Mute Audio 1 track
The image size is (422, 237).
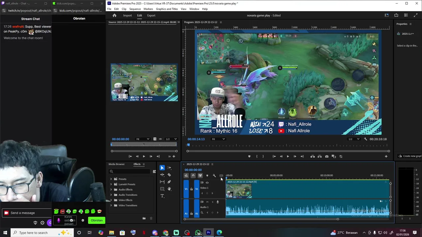pyautogui.click(x=207, y=202)
